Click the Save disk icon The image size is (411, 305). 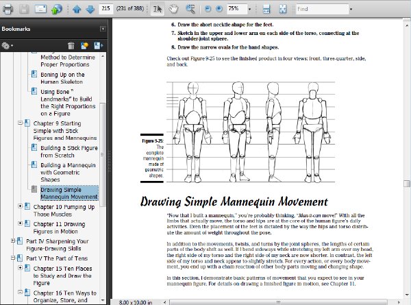click(24, 9)
